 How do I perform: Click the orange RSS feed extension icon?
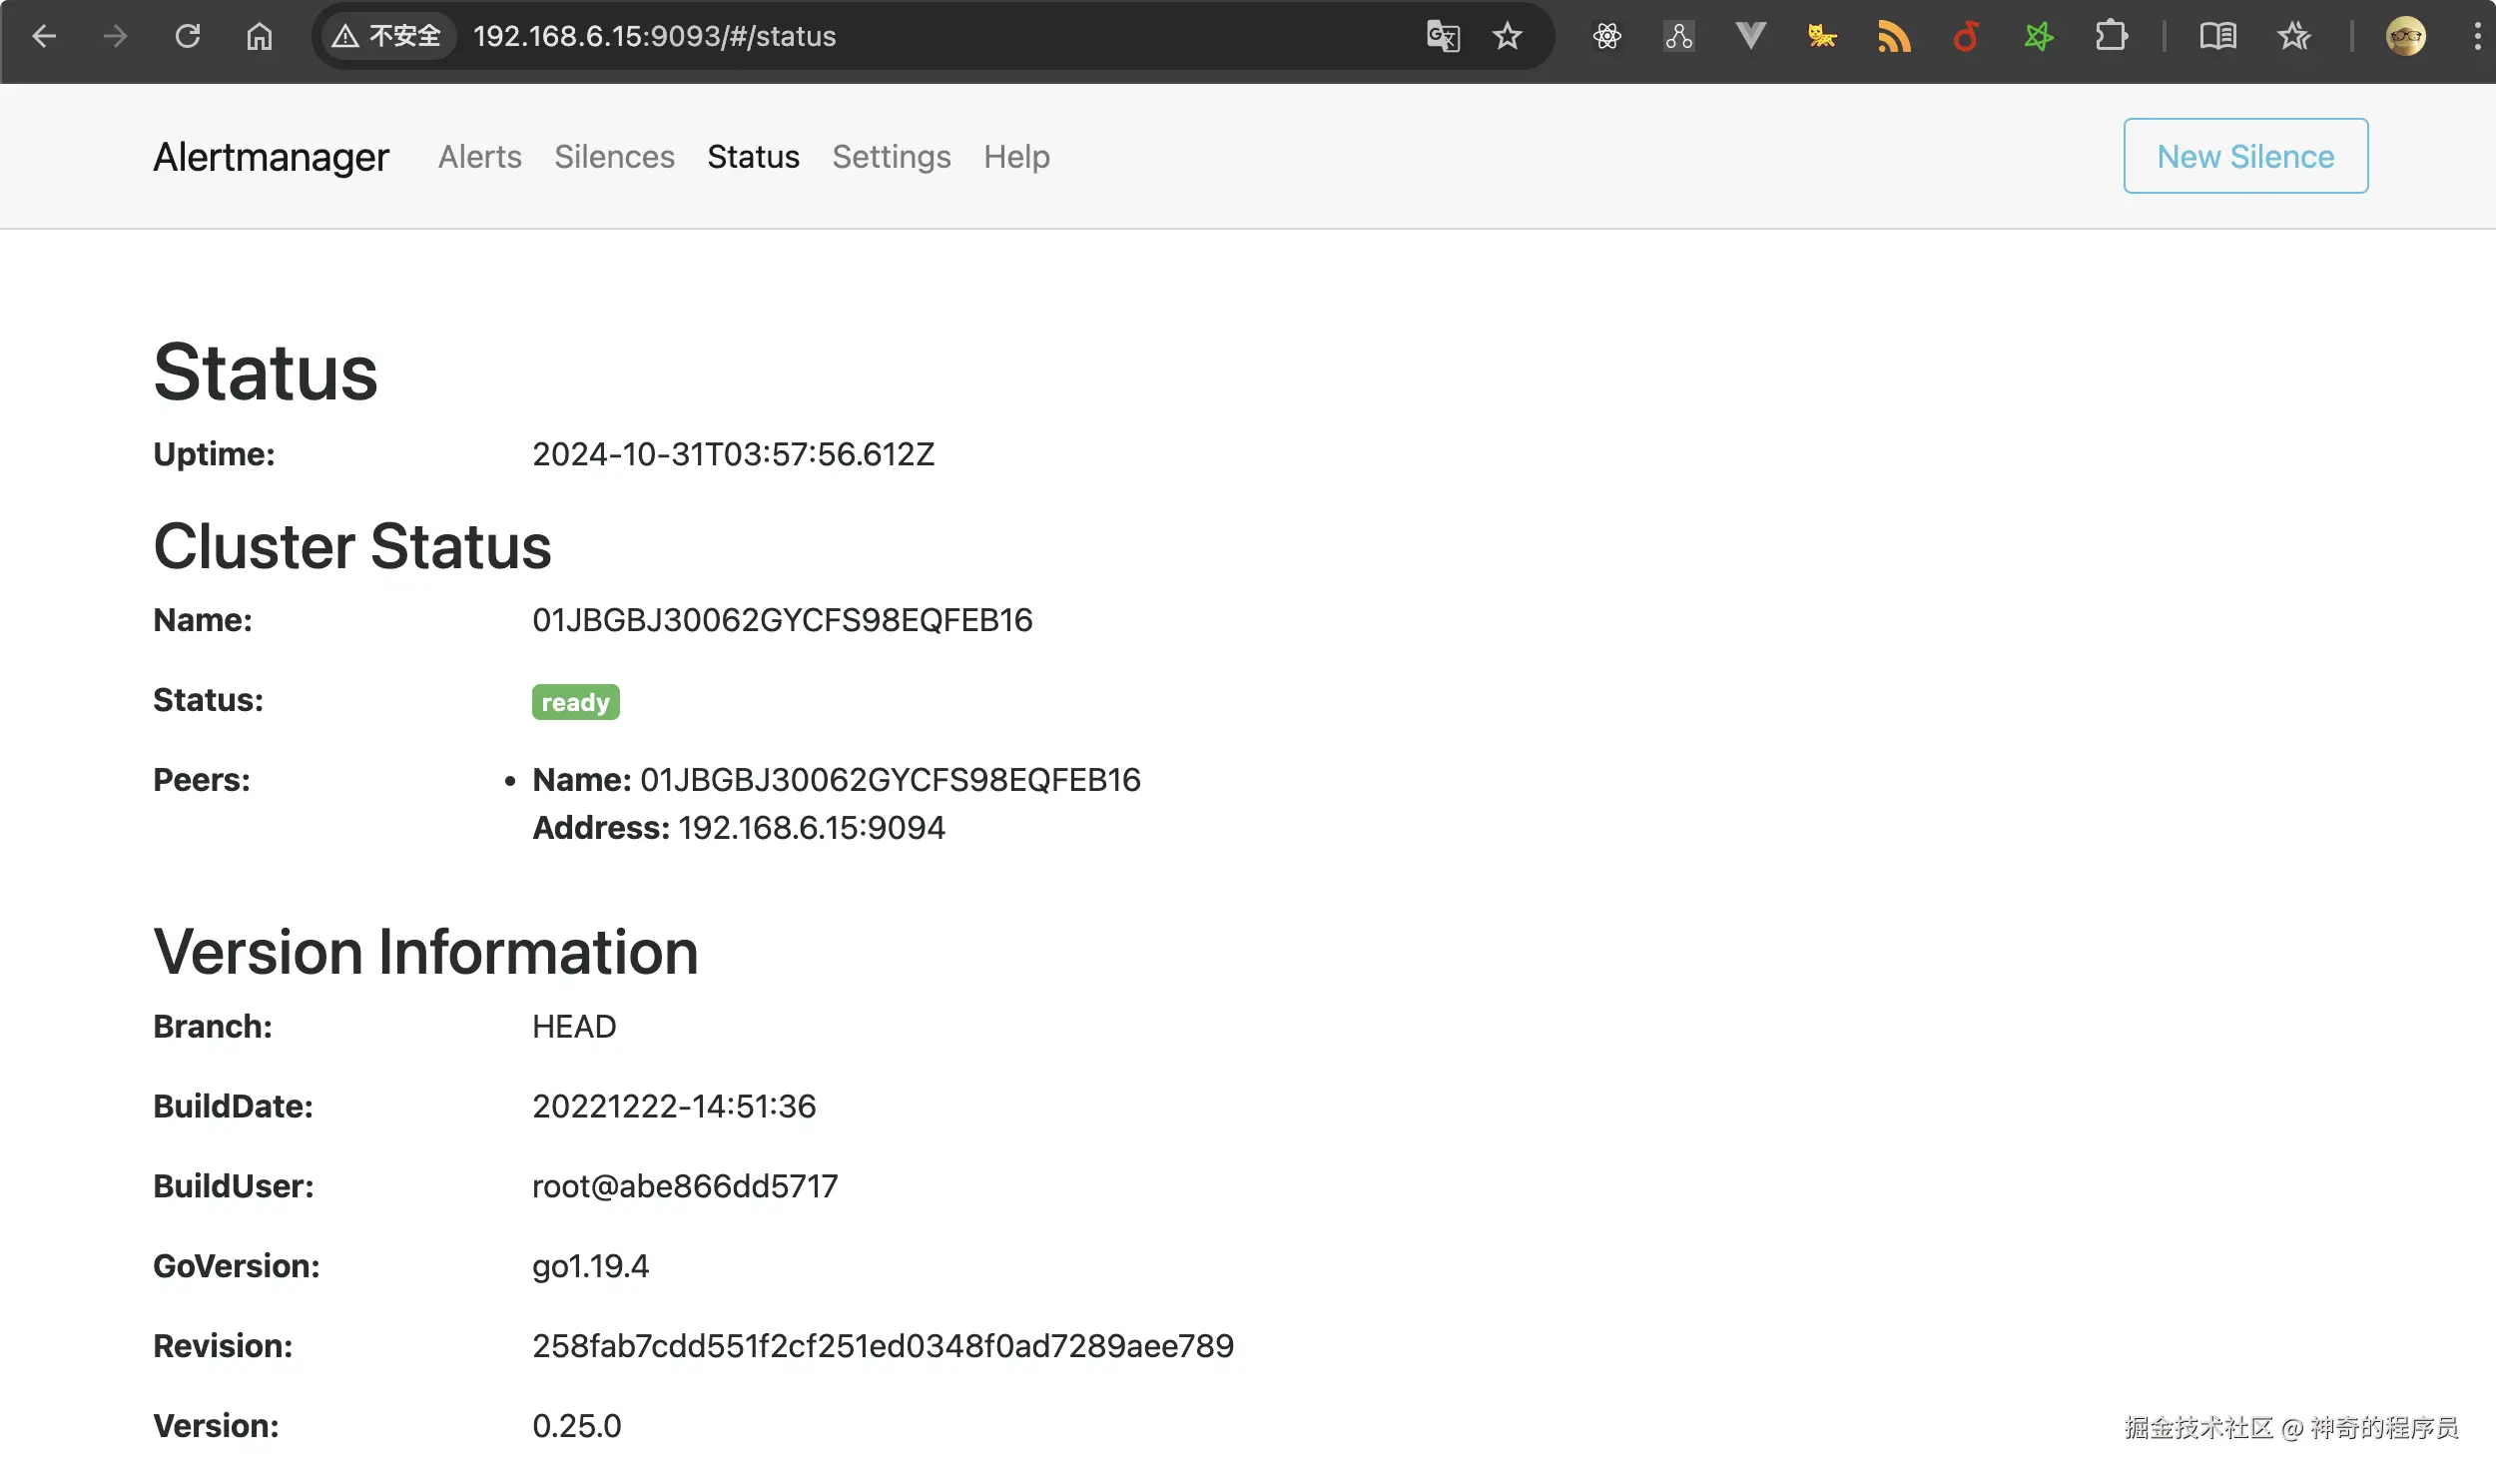[x=1893, y=37]
